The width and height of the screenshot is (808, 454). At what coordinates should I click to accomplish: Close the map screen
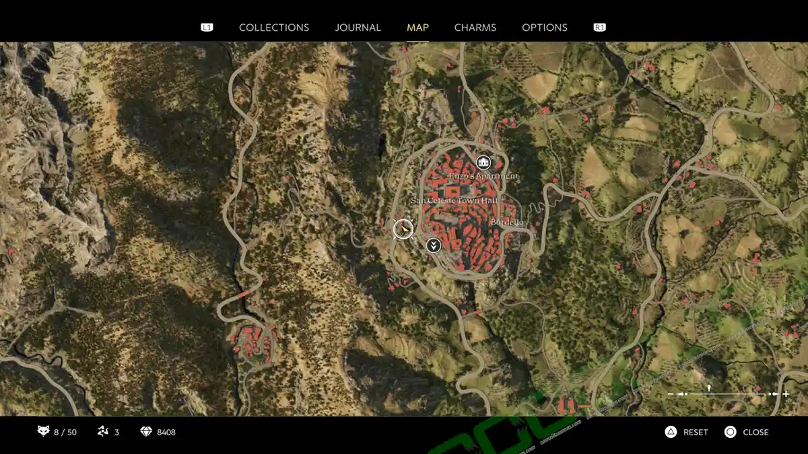755,432
